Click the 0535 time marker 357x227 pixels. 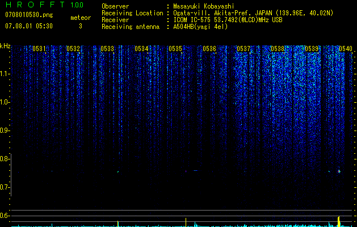pos(175,49)
